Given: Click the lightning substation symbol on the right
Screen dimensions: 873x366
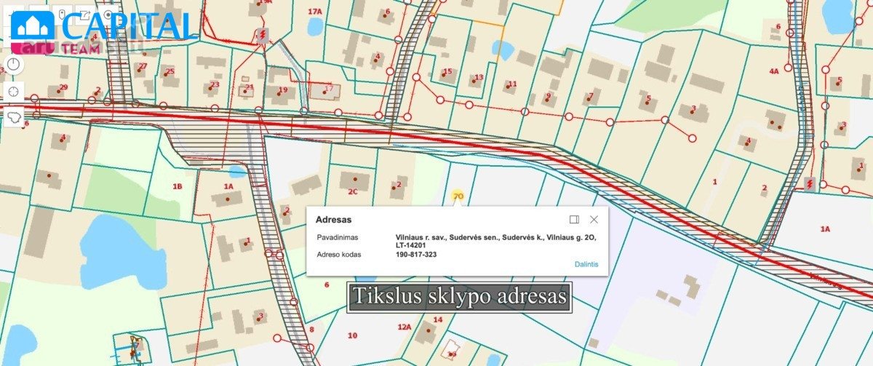Looking at the screenshot, I should point(810,183).
